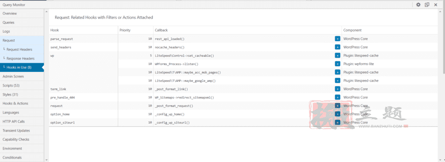The width and height of the screenshot is (445, 162).
Task: Open the Scripts (53) panel
Action: 22,85
